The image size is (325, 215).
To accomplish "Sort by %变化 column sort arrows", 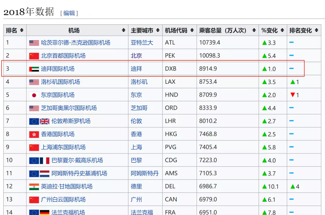I will pos(282,30).
